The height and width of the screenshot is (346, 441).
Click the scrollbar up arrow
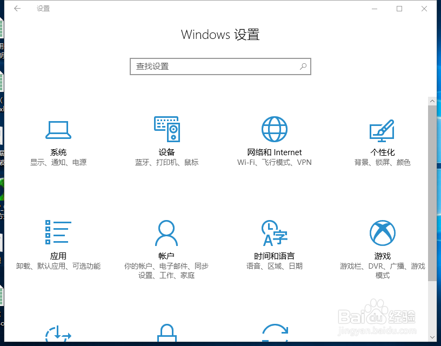pos(432,101)
